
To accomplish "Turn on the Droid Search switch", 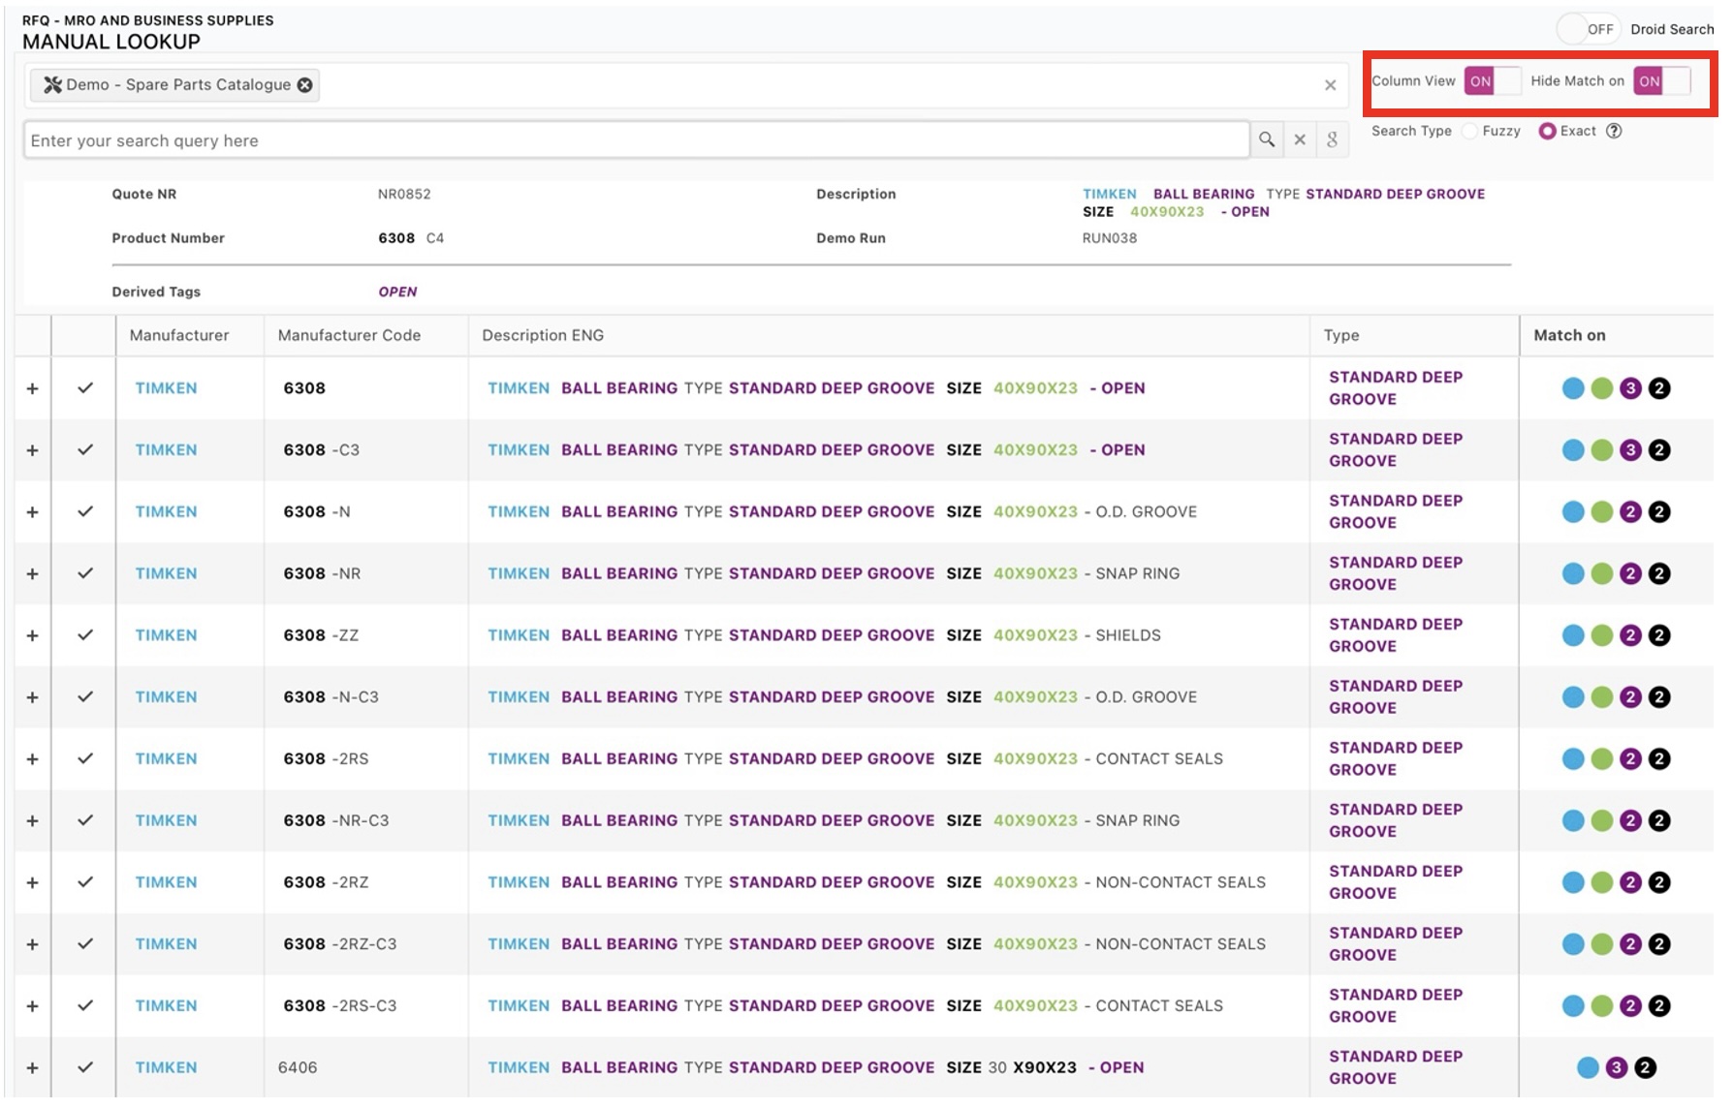I will 1587,29.
